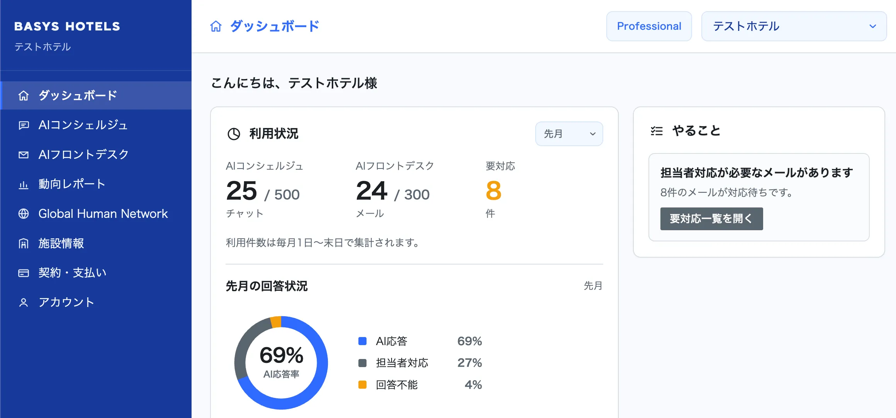Expand the hotel selector chevron arrow
Viewport: 896px width, 418px height.
873,26
